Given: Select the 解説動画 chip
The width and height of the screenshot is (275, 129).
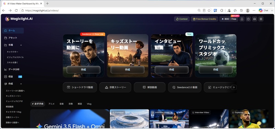Looking at the screenshot, I should 150,87.
